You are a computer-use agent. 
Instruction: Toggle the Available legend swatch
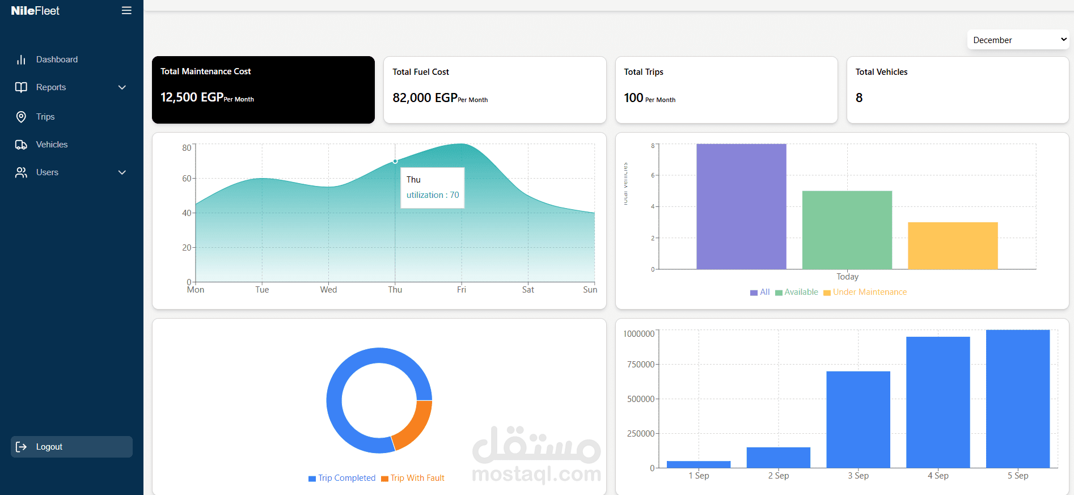(x=779, y=293)
